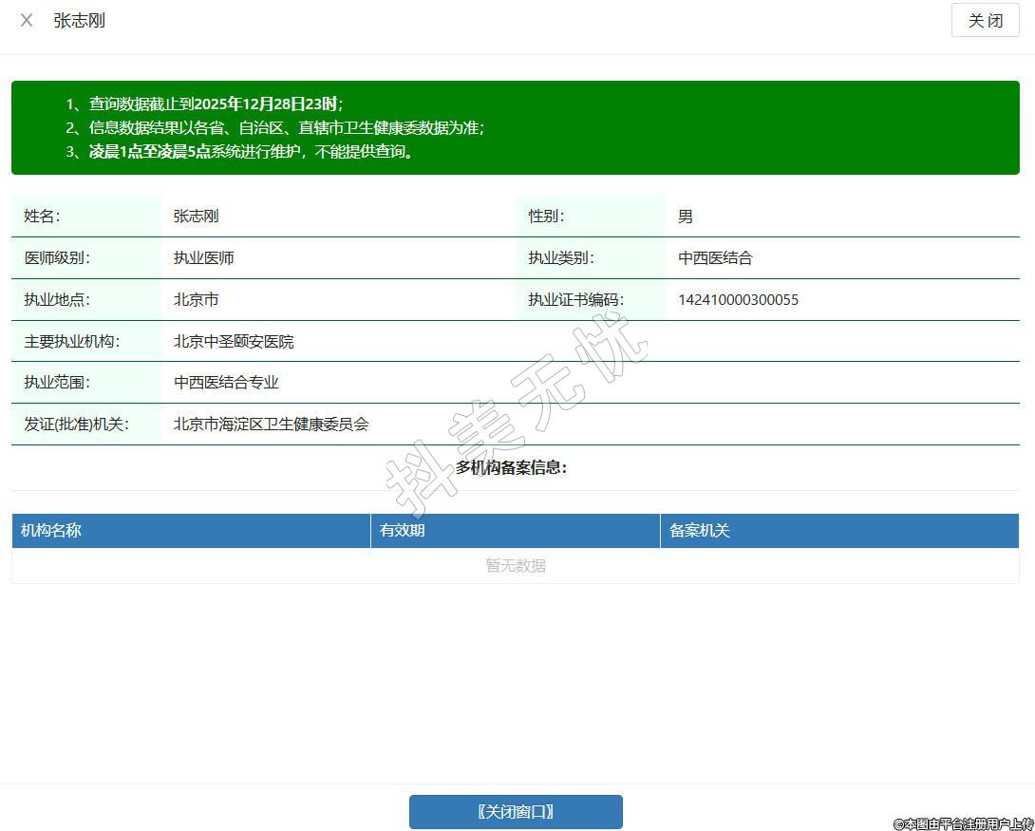The image size is (1035, 831).
Task: Click the 有效期 column header
Action: [x=403, y=531]
